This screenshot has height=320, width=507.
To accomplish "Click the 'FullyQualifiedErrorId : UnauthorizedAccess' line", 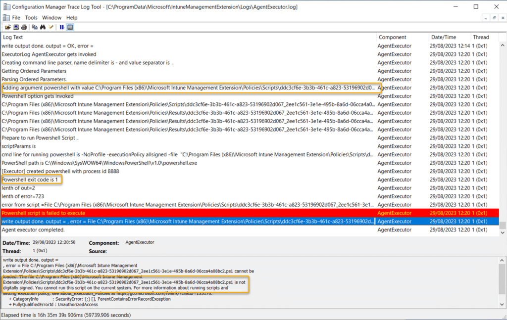I will 53,305.
